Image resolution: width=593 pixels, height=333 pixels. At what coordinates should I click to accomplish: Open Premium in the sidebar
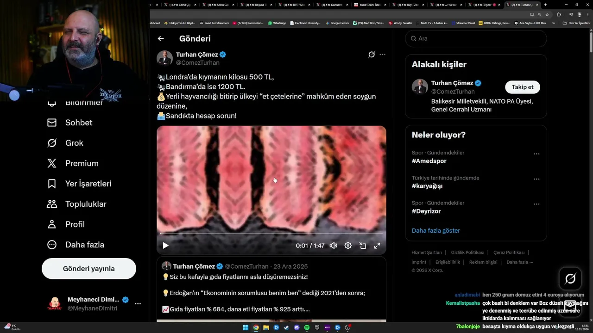(73, 163)
